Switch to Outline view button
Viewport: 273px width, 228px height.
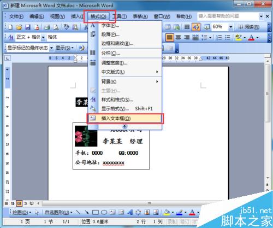[x=26, y=203]
